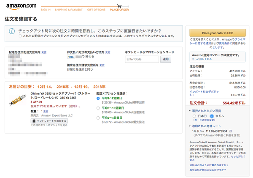Go to GIFT OPTIONS step
Screen dimensions: 253x178
pyautogui.click(x=96, y=10)
